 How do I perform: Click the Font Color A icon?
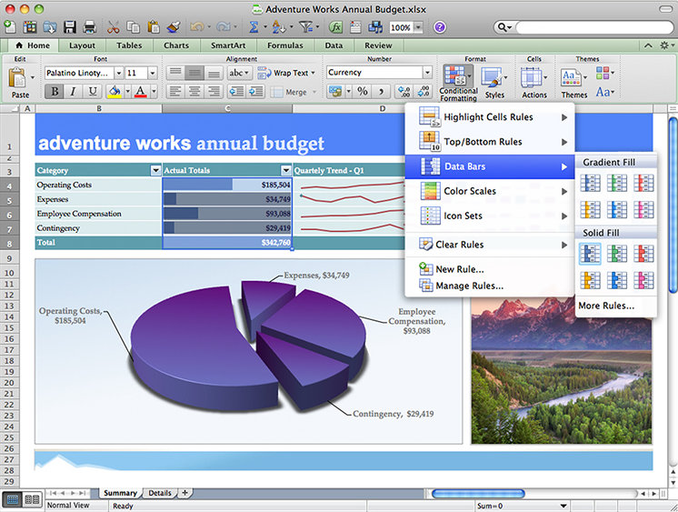click(141, 91)
